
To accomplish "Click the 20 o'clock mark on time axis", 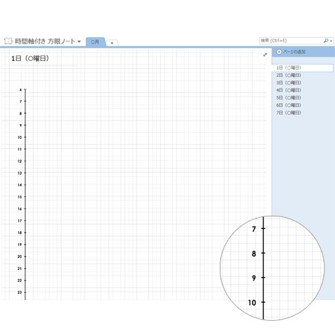I will point(19,257).
